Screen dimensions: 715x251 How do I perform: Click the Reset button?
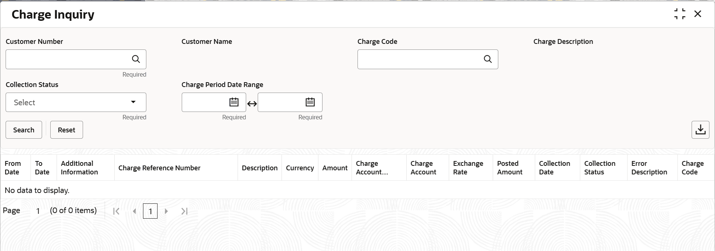pyautogui.click(x=67, y=130)
